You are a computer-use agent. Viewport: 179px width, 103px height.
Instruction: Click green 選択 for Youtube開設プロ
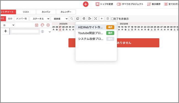(110, 33)
